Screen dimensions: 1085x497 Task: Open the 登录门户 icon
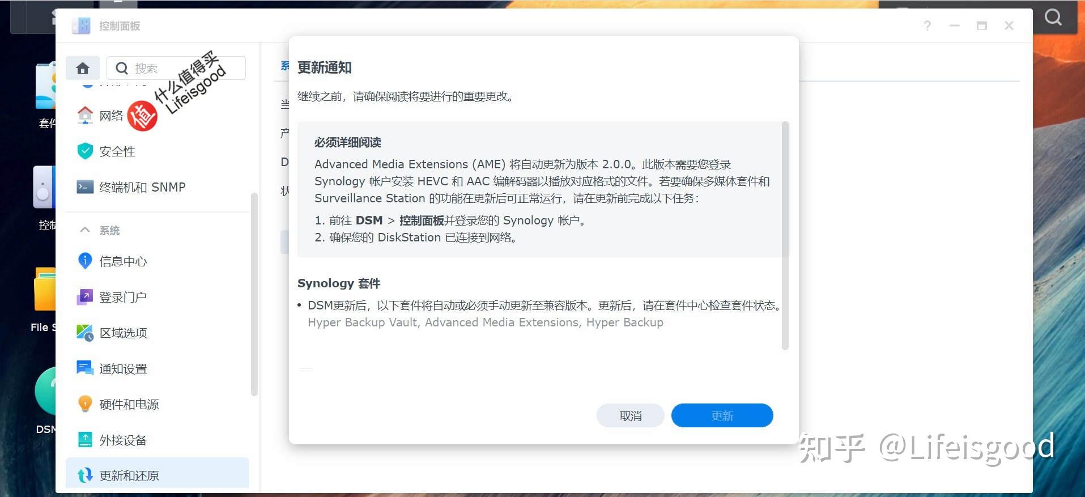(85, 296)
